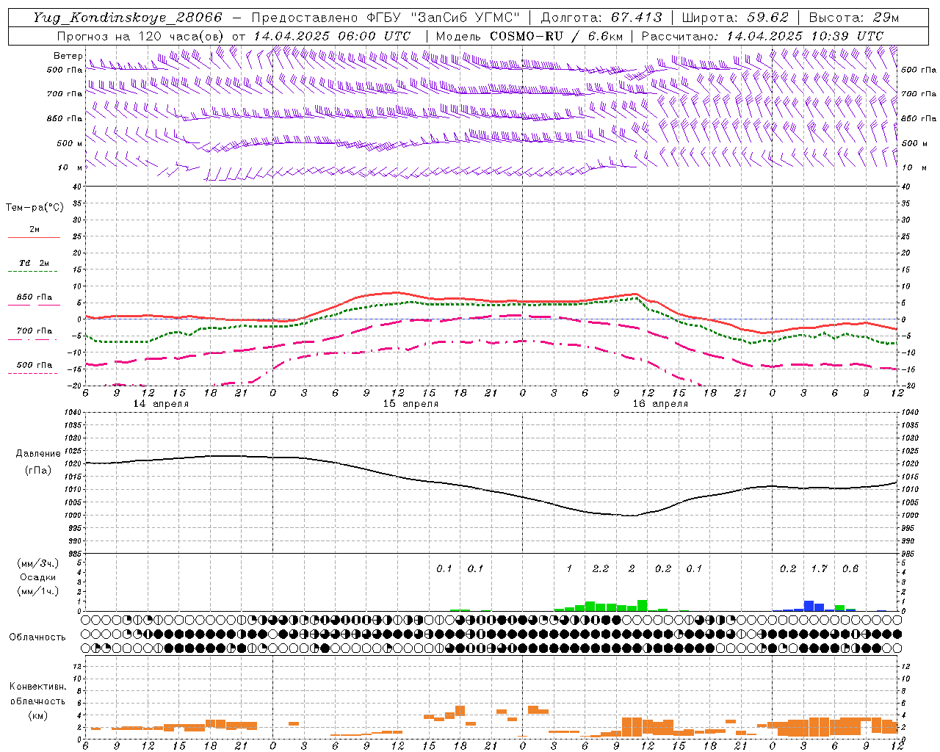This screenshot has height=752, width=940.
Task: Click the Td 2м dew point legend label
Action: pyautogui.click(x=34, y=263)
